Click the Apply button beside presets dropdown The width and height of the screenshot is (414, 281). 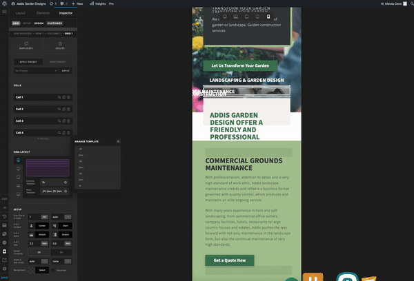coord(66,71)
